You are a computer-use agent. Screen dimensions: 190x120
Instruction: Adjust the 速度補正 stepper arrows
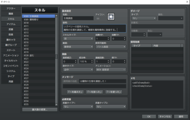[76, 61]
